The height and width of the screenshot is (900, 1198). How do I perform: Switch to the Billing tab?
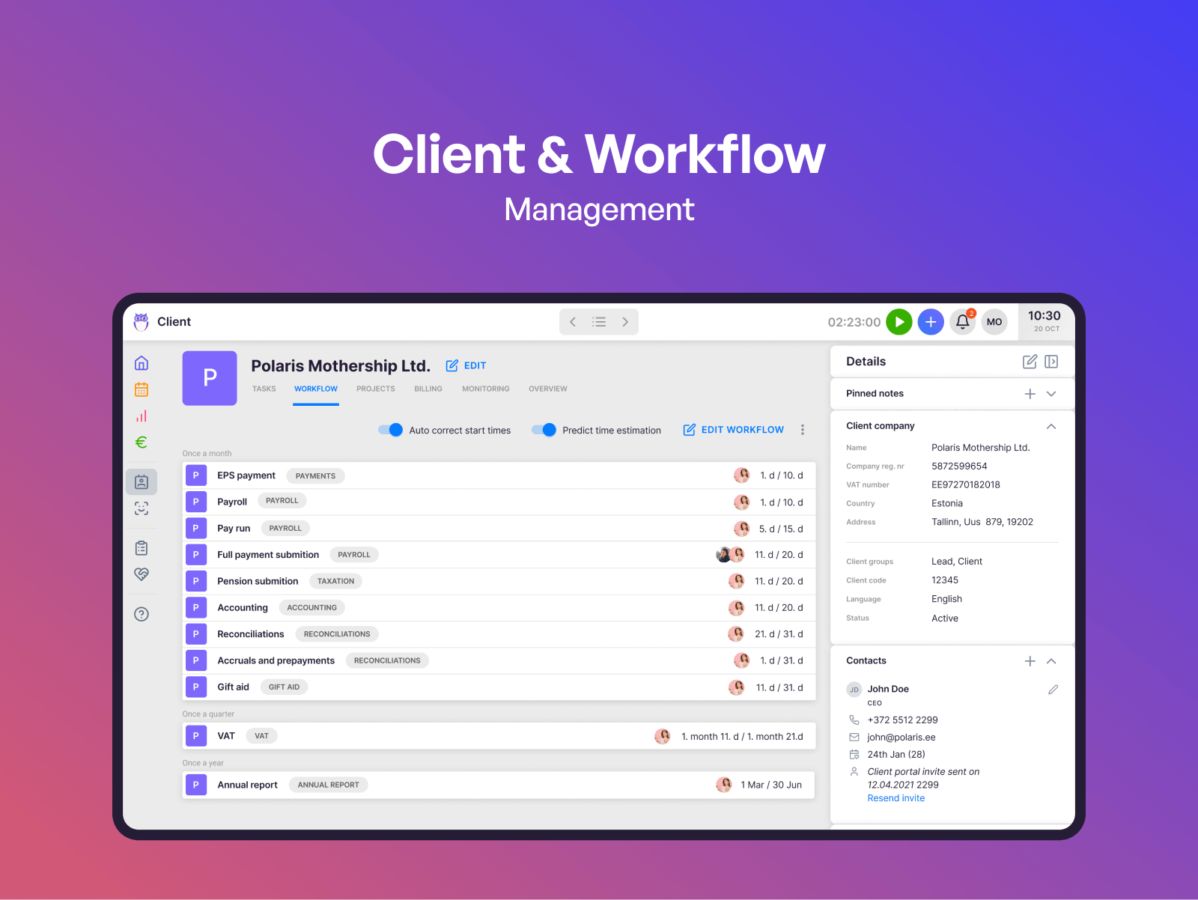pos(428,389)
